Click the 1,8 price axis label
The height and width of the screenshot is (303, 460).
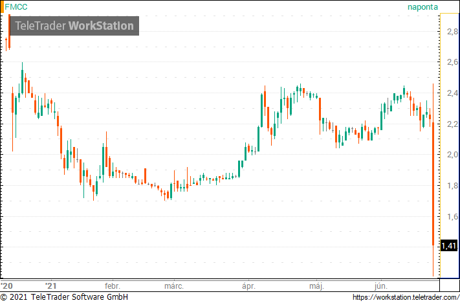pyautogui.click(x=452, y=186)
